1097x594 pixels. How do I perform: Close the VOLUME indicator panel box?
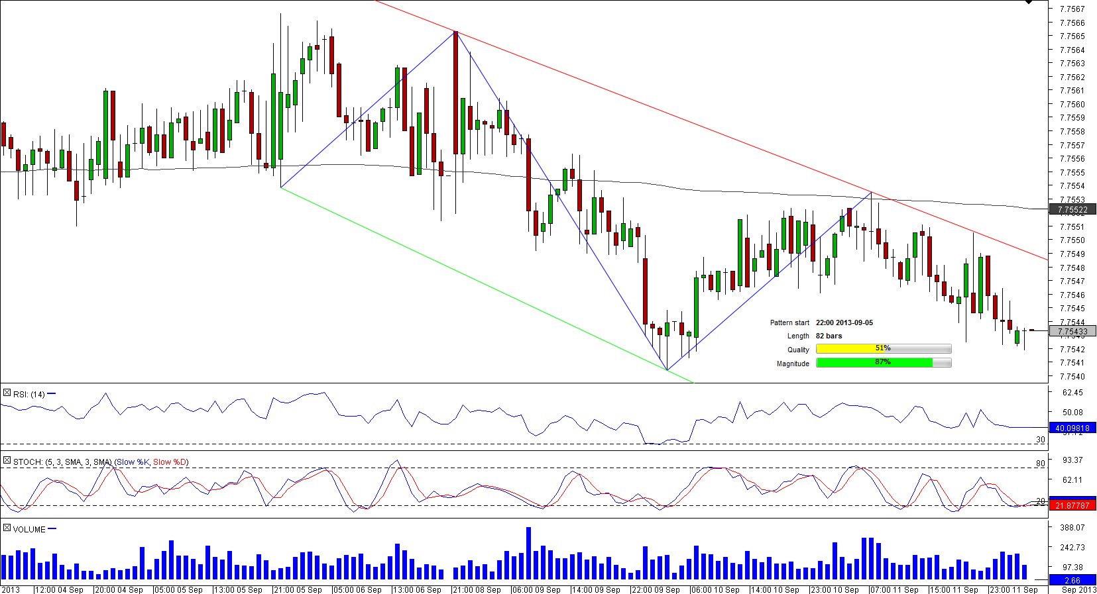pyautogui.click(x=7, y=528)
